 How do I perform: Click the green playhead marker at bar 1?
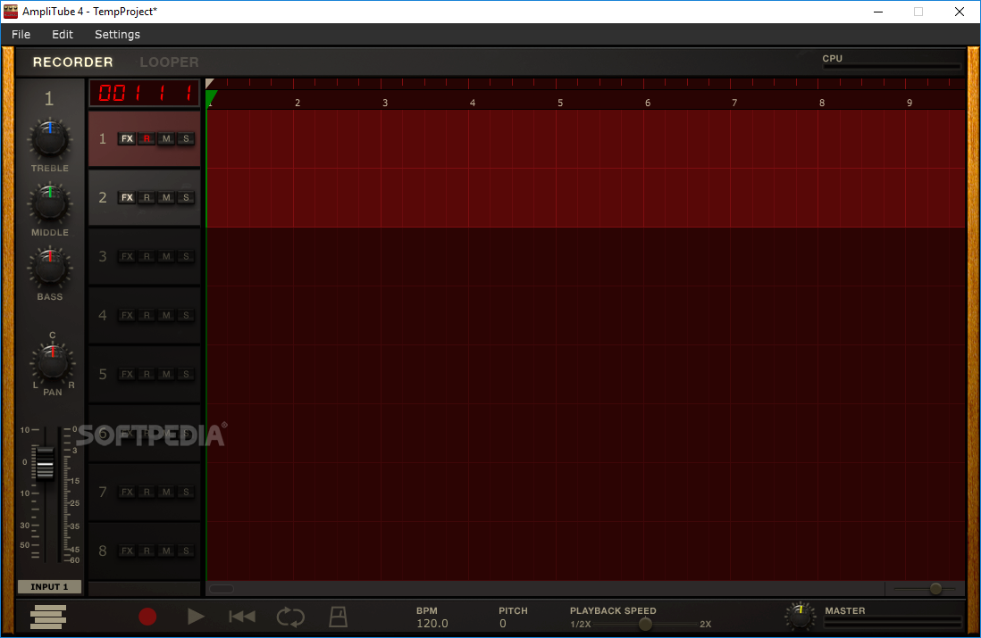click(211, 96)
